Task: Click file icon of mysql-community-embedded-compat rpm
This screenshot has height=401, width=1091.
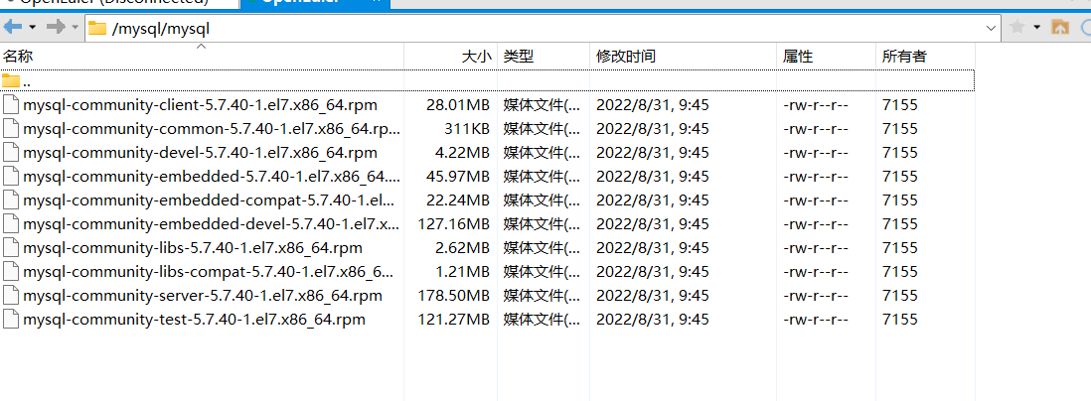Action: click(x=11, y=200)
